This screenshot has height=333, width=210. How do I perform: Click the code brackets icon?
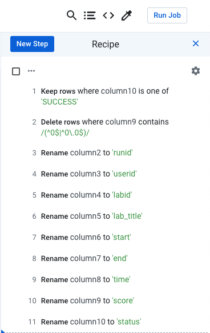point(108,15)
